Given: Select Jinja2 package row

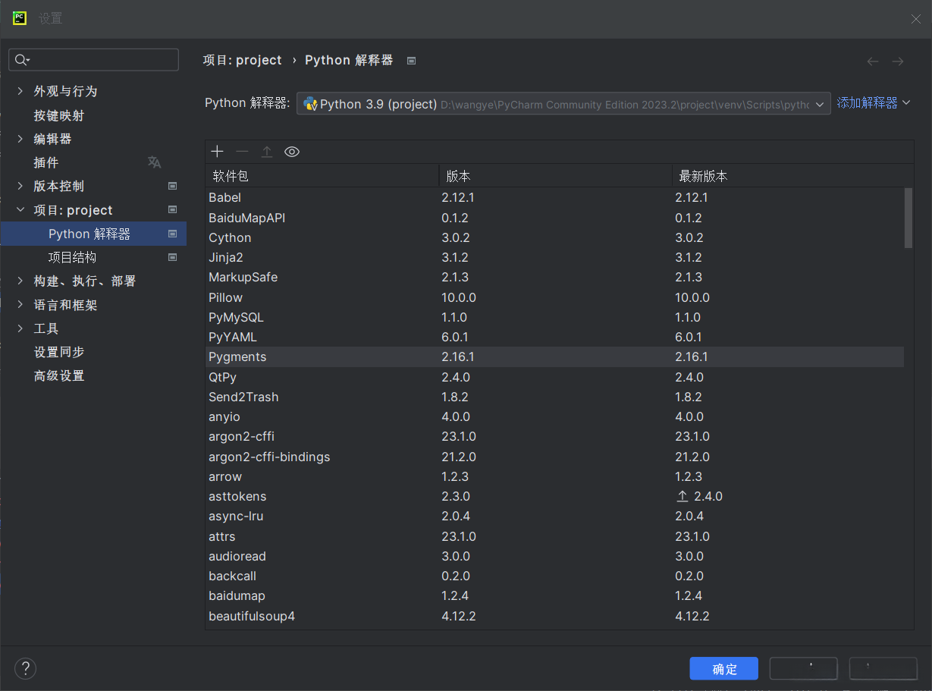Looking at the screenshot, I should click(554, 257).
